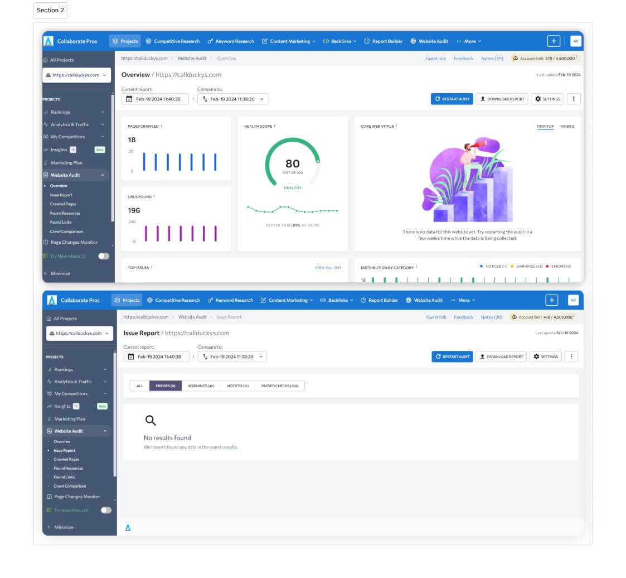Click the plus icon in the Overview page header
This screenshot has height=578, width=626.
tap(554, 41)
